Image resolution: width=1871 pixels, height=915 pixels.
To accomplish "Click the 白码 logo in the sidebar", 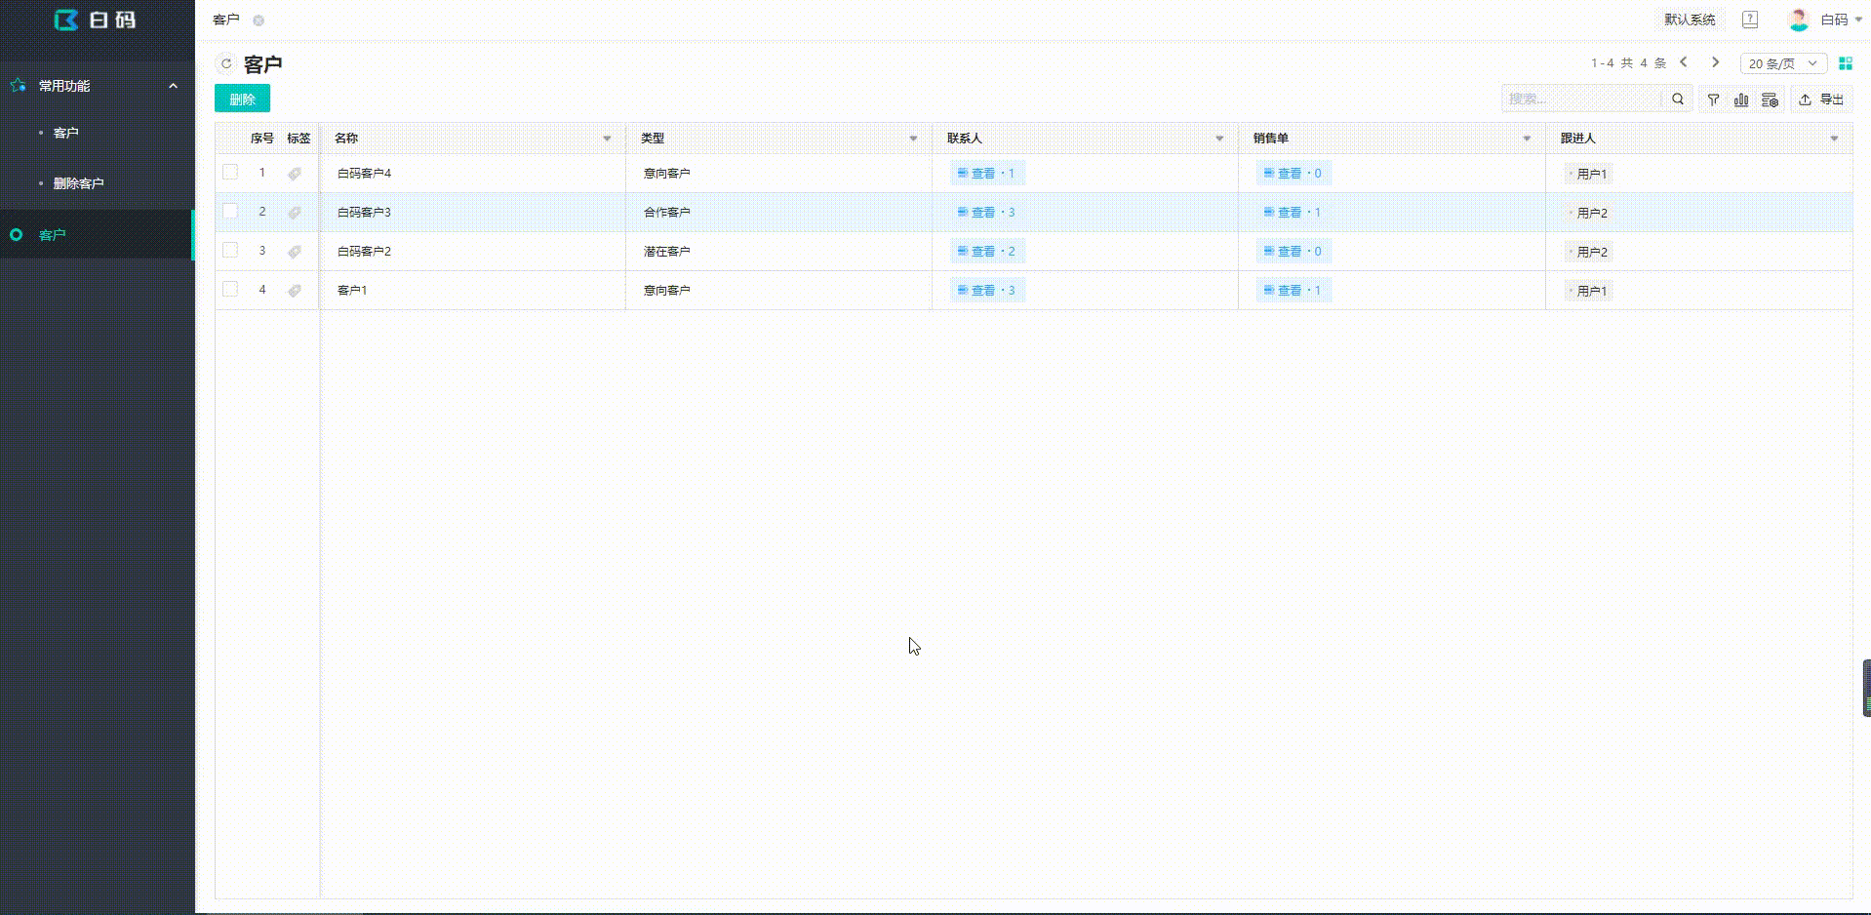I will click(96, 20).
